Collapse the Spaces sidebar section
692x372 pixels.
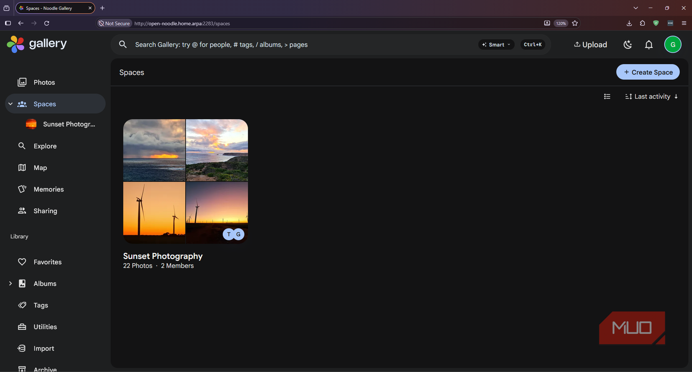(x=10, y=104)
